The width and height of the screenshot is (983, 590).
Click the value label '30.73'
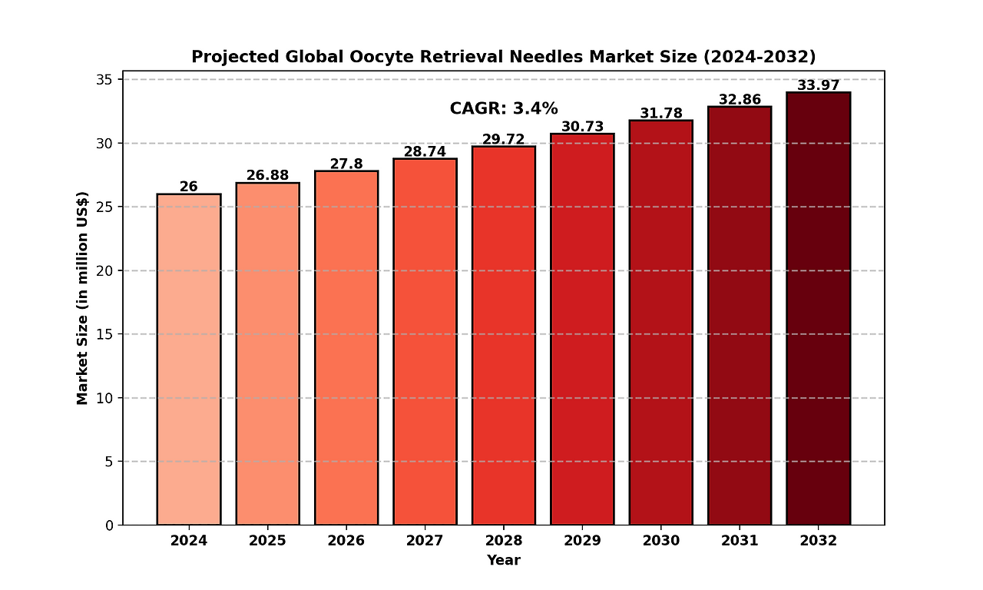pyautogui.click(x=582, y=127)
